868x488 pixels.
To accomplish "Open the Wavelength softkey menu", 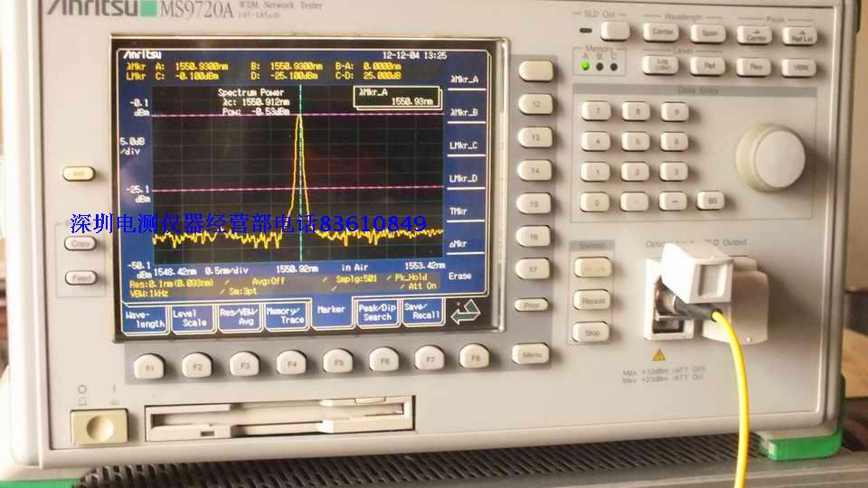I will pos(144,316).
